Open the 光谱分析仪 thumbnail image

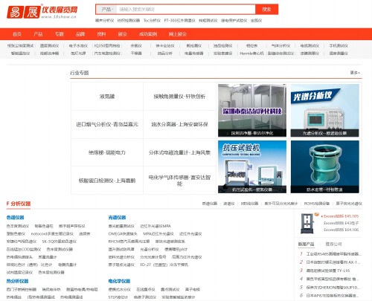tap(325, 110)
